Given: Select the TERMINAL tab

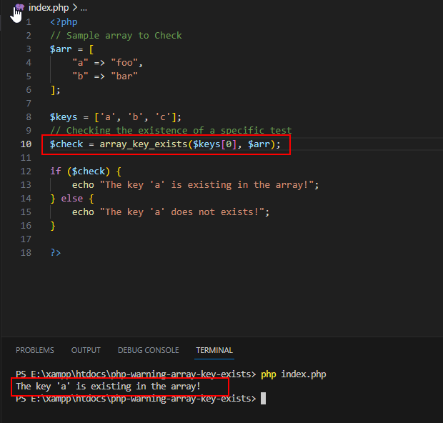Looking at the screenshot, I should (x=214, y=350).
